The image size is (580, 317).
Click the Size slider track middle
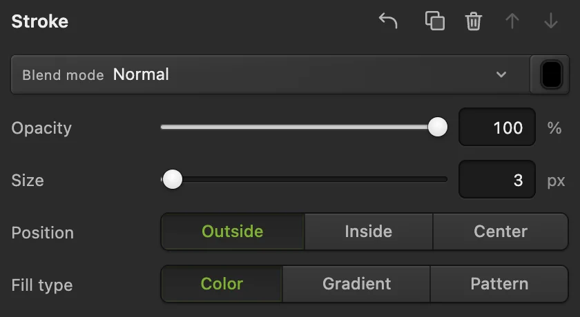[304, 179]
